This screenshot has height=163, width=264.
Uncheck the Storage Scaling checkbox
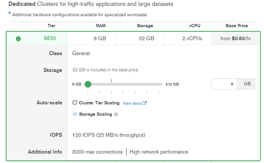pyautogui.click(x=75, y=114)
